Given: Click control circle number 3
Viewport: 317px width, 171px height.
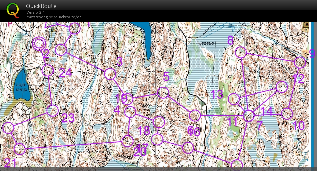Looking at the screenshot, I should coord(110,74).
